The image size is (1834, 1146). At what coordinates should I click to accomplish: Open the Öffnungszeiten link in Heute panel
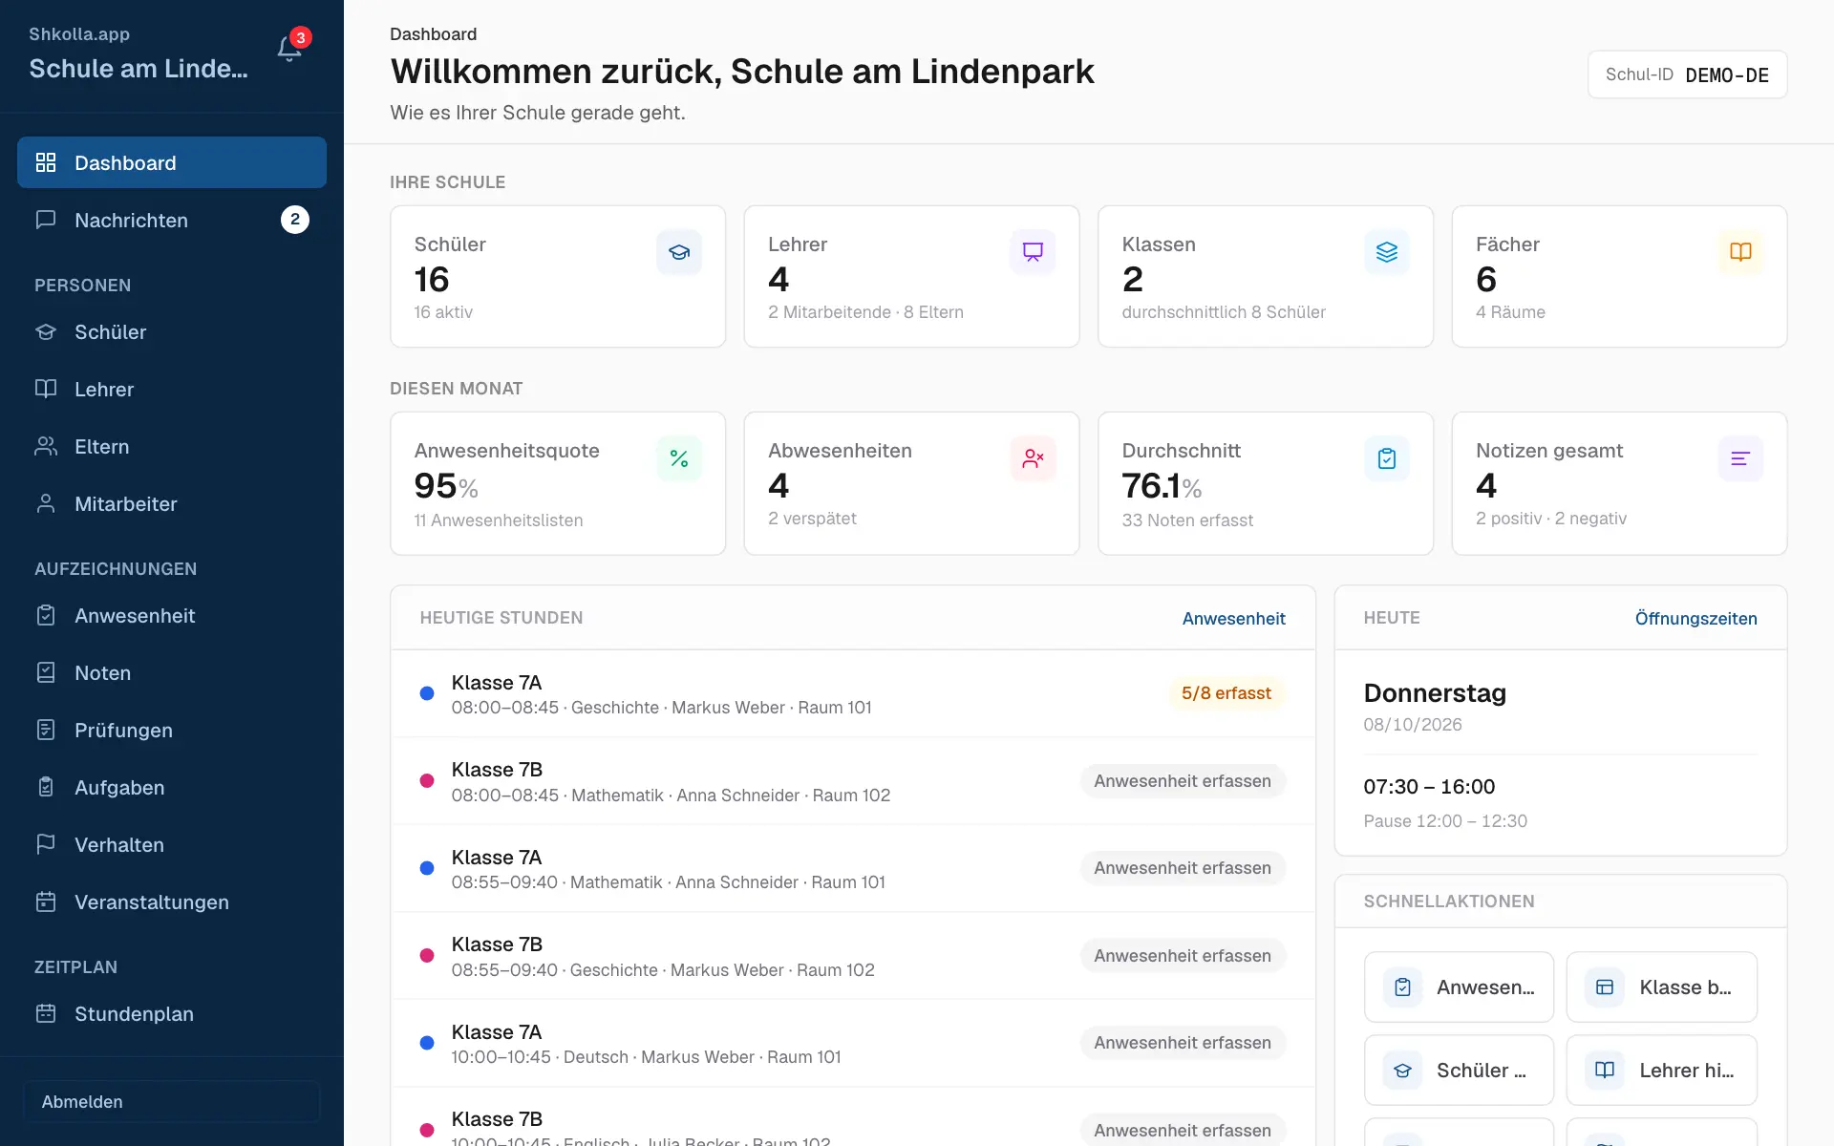(1695, 618)
